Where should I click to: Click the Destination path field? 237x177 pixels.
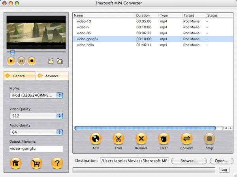pos(134,161)
